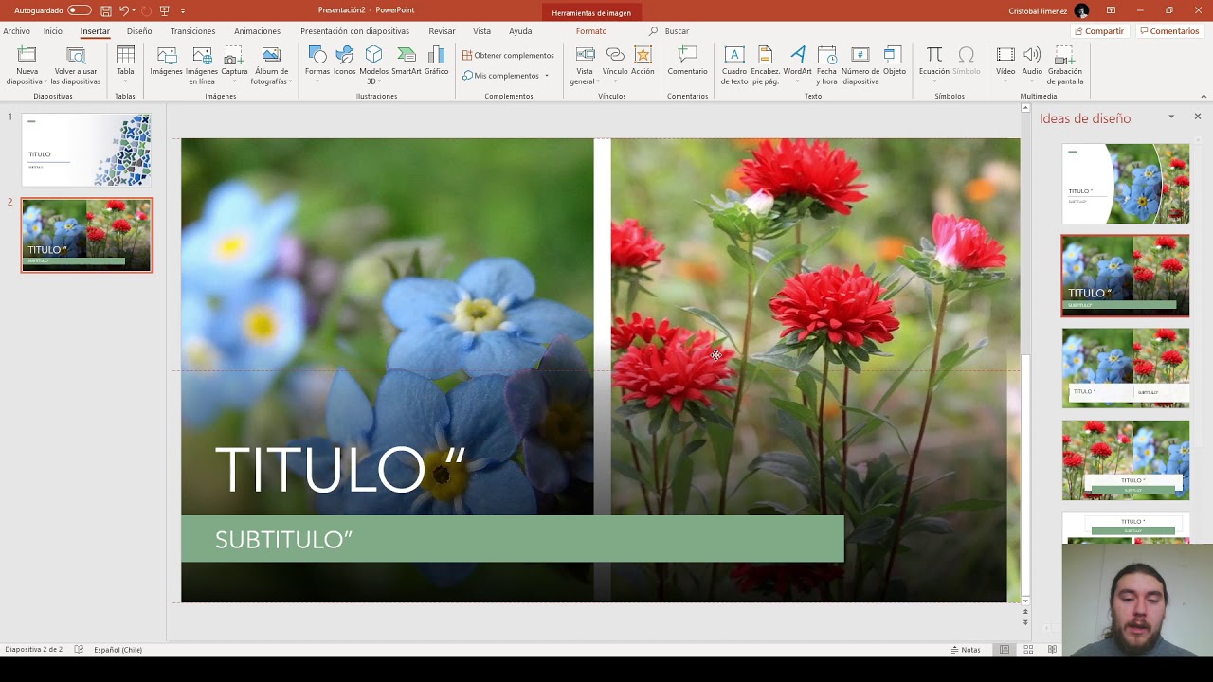This screenshot has width=1213, height=682.
Task: Click the accessibility check icon in status bar
Action: (79, 650)
